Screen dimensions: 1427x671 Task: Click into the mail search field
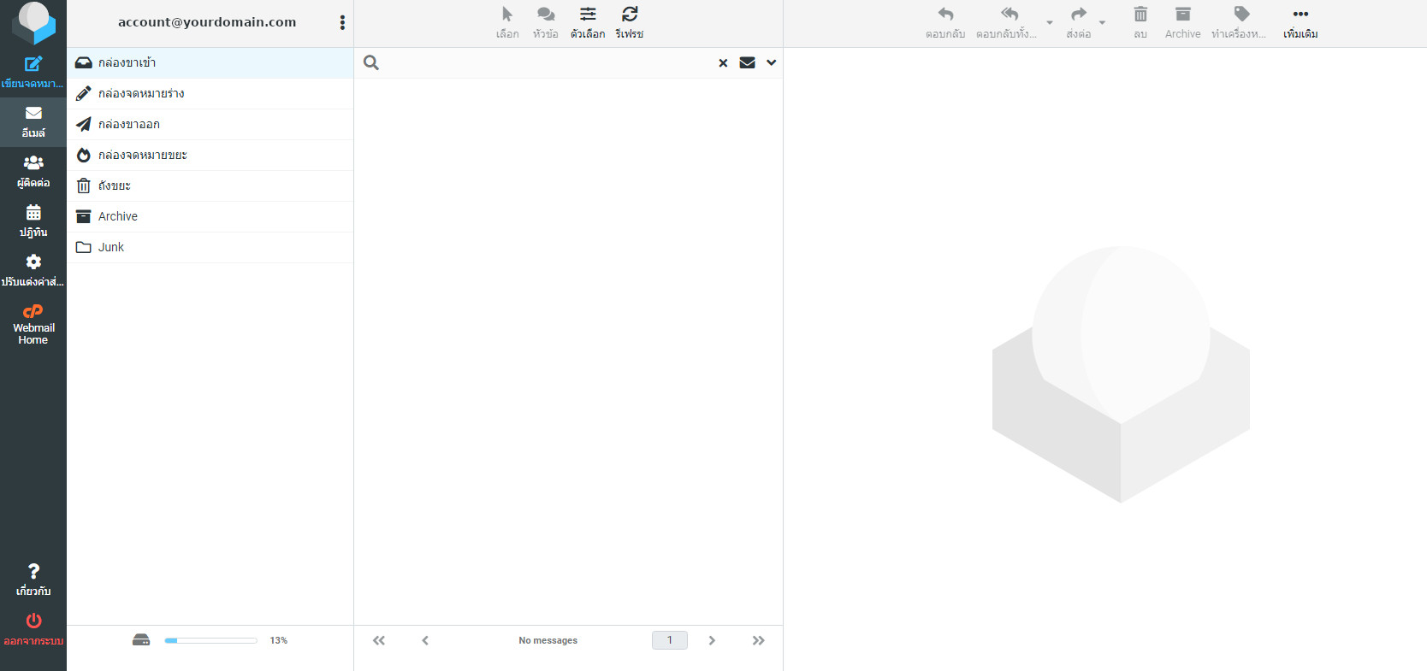pos(548,62)
